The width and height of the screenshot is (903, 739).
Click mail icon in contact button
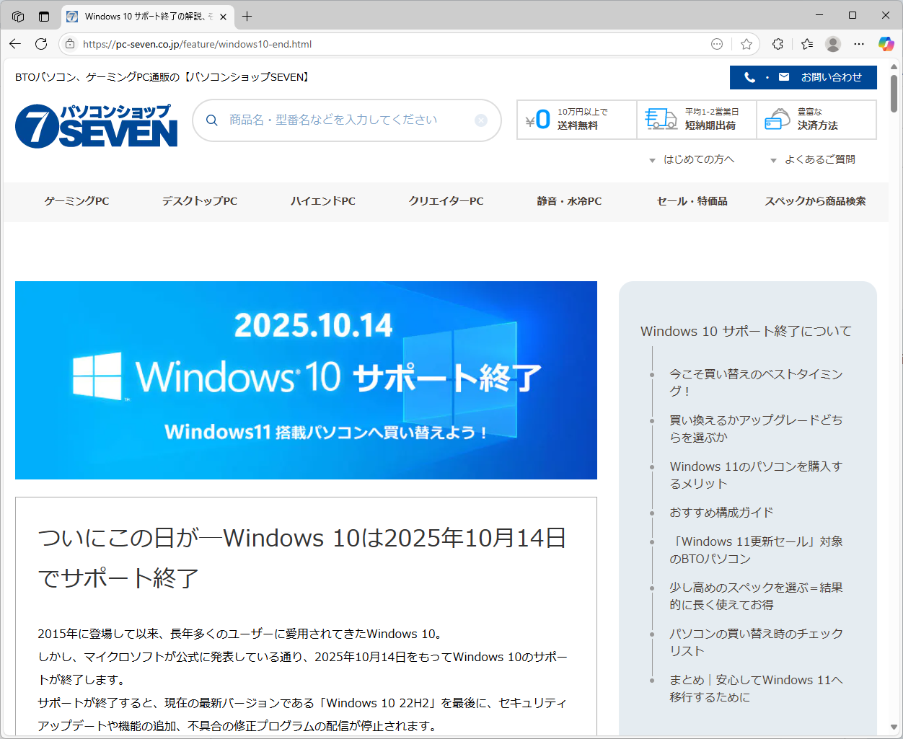784,77
